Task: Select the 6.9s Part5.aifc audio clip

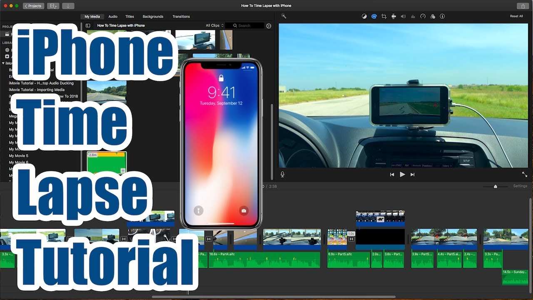Action: click(x=349, y=260)
